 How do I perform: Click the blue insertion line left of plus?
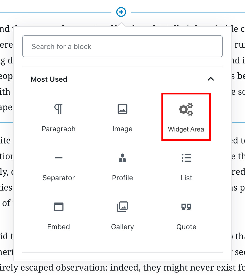(56, 13)
